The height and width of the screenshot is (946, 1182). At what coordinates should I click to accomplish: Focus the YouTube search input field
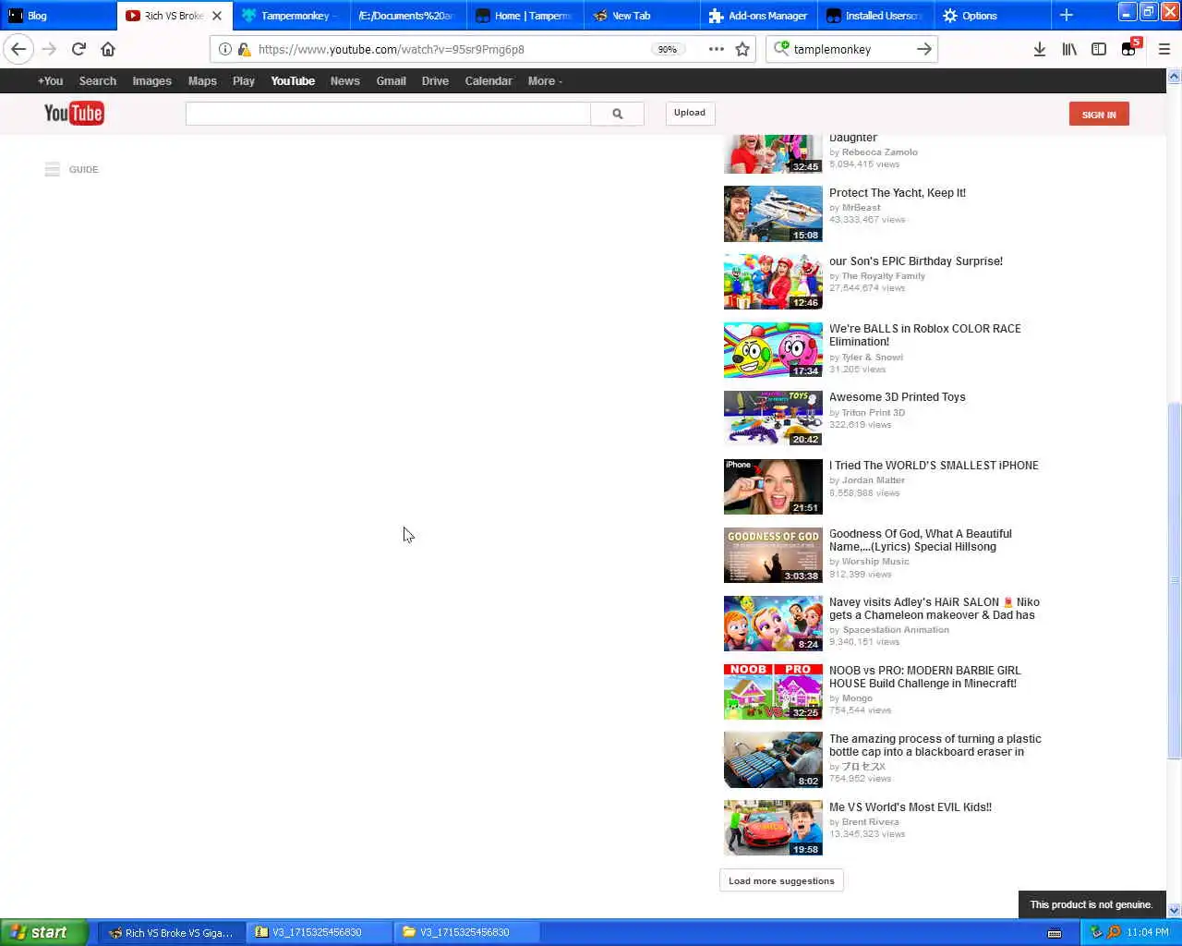[388, 114]
